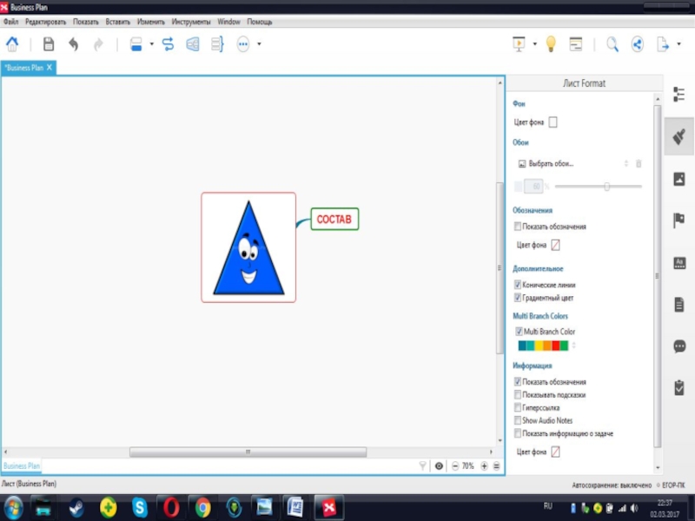This screenshot has width=695, height=521.
Task: Open the Вставить menu
Action: 117,21
